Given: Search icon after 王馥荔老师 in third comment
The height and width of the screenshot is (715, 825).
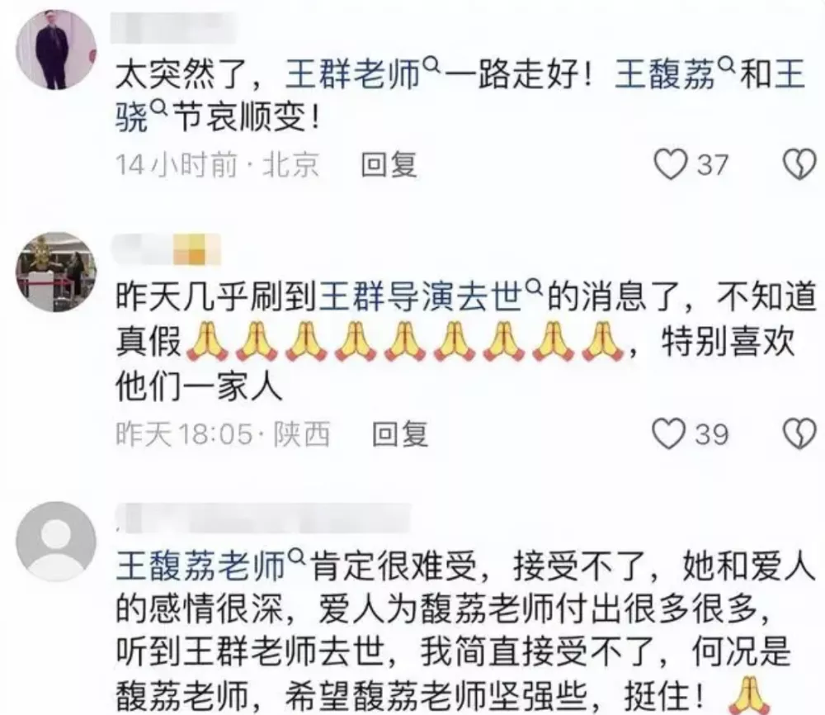Looking at the screenshot, I should coord(297,556).
